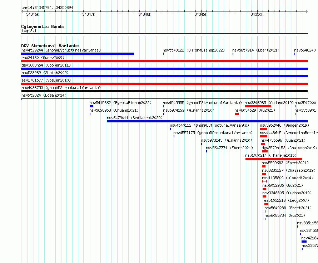The height and width of the screenshot is (263, 318).
Task: Click the red nsv1070214 Thareja2015 bar
Action: pyautogui.click(x=274, y=159)
